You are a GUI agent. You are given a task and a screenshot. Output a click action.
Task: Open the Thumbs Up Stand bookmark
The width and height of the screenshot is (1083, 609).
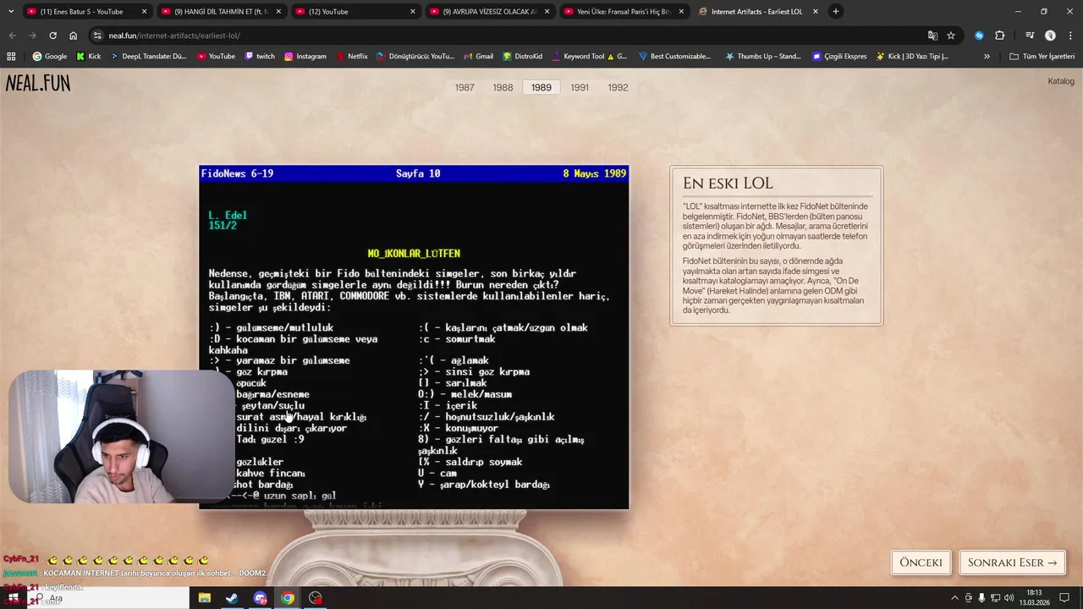763,57
